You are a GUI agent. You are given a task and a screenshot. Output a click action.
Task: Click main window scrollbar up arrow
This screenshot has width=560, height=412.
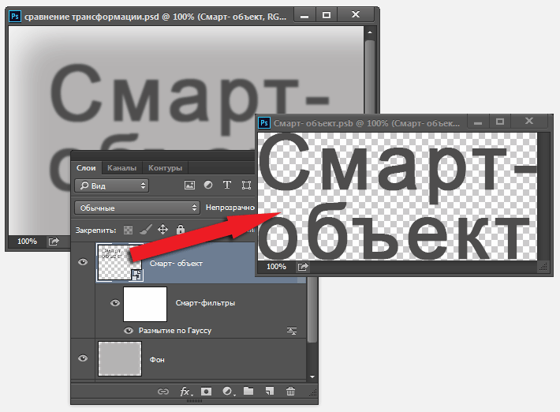pyautogui.click(x=370, y=32)
